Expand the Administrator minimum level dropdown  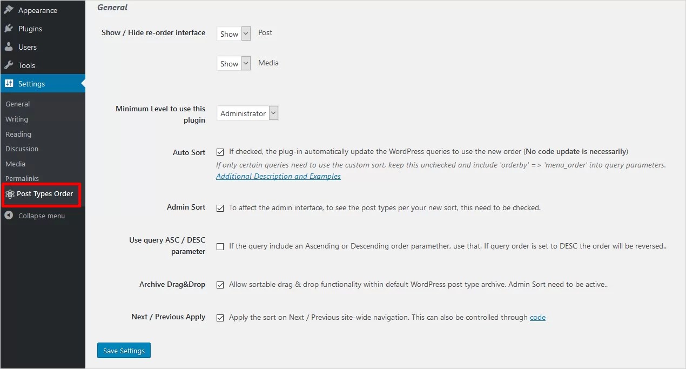[247, 113]
